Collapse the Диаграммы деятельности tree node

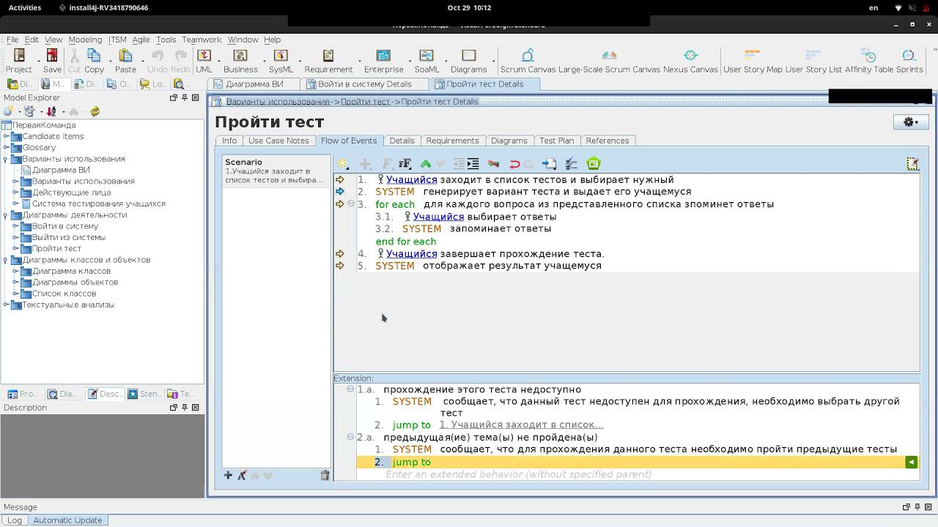7,215
